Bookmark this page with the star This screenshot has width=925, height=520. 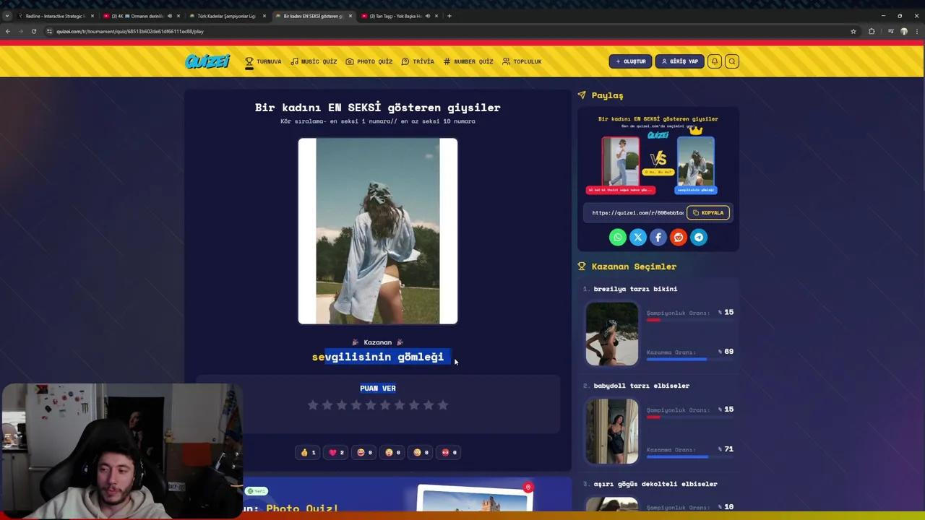pyautogui.click(x=853, y=31)
